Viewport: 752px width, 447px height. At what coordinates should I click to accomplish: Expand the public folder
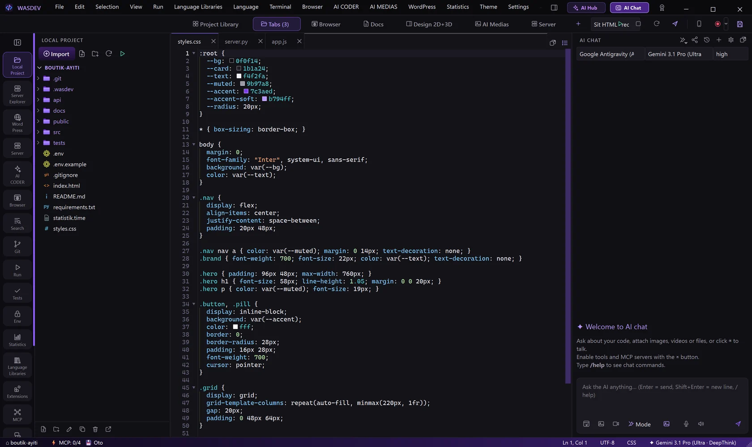tap(61, 122)
